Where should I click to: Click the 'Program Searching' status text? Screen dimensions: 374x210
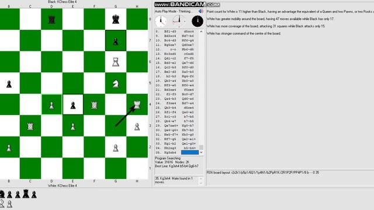pyautogui.click(x=168, y=158)
